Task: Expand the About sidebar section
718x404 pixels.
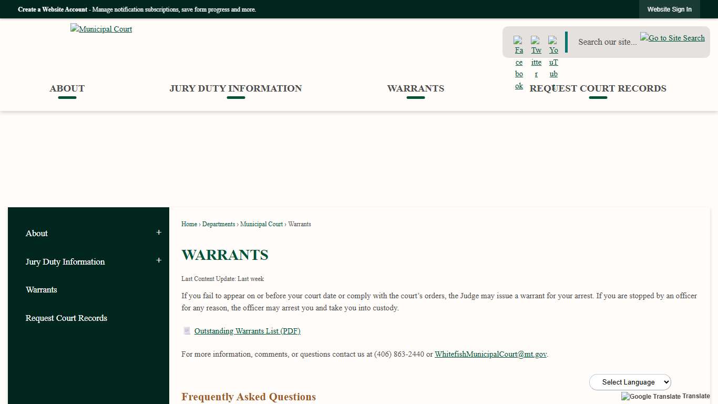Action: point(158,232)
